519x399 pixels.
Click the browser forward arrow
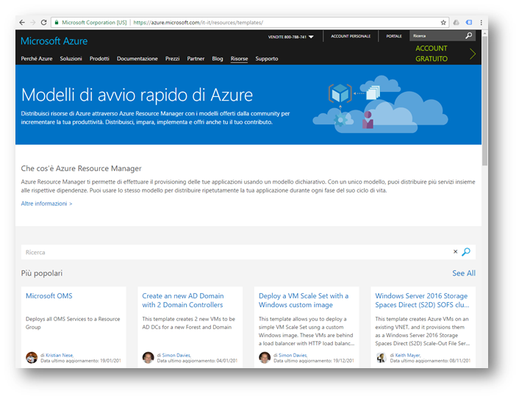[x=33, y=23]
